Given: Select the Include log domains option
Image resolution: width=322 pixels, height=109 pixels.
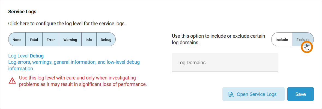Looking at the screenshot, I should pos(282,40).
